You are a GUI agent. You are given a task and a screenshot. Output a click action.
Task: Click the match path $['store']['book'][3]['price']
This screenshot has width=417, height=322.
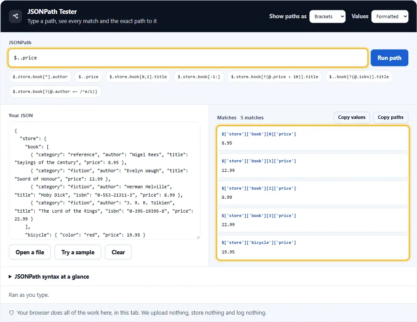point(259,216)
